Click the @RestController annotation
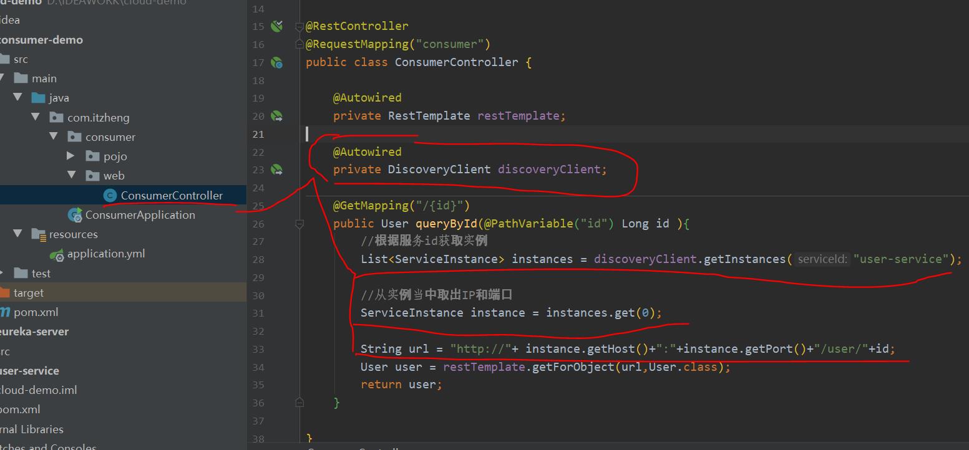This screenshot has height=450, width=969. pos(357,26)
